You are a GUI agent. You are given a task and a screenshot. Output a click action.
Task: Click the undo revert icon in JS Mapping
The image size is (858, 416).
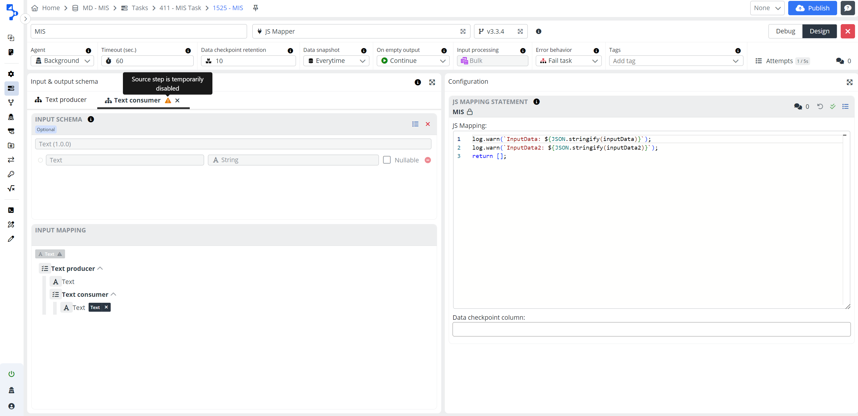click(x=820, y=106)
